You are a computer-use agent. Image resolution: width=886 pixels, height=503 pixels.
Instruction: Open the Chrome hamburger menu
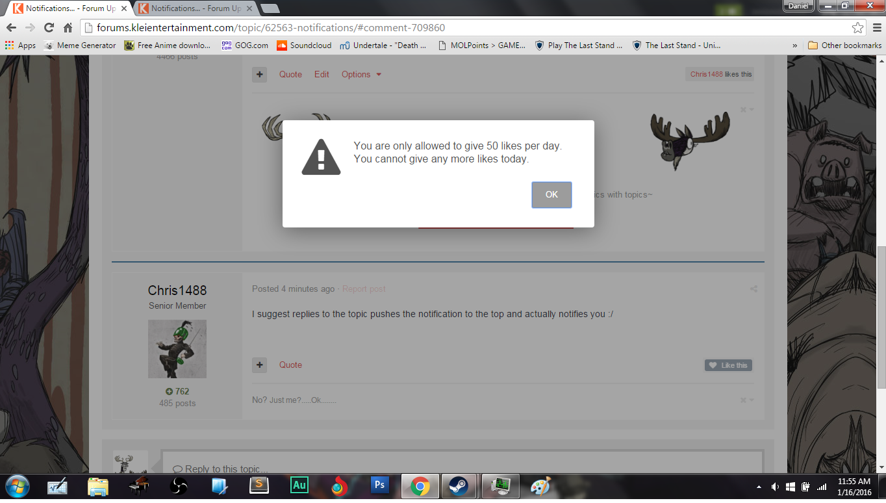(x=875, y=27)
